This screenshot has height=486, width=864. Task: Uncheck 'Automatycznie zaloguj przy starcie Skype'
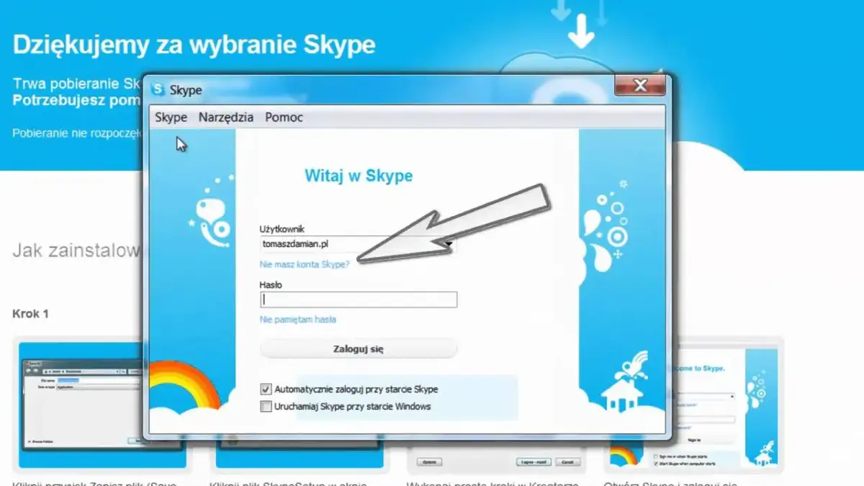point(266,389)
